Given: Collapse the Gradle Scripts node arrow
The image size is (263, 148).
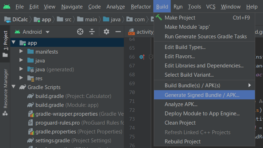Looking at the screenshot, I should coord(13,87).
